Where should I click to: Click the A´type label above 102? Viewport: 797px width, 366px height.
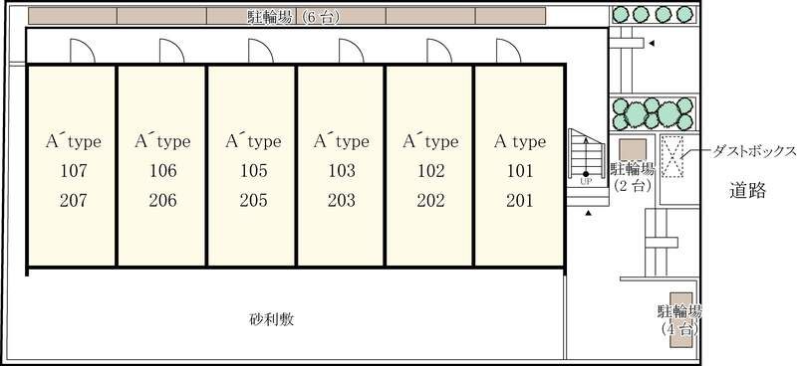431,141
